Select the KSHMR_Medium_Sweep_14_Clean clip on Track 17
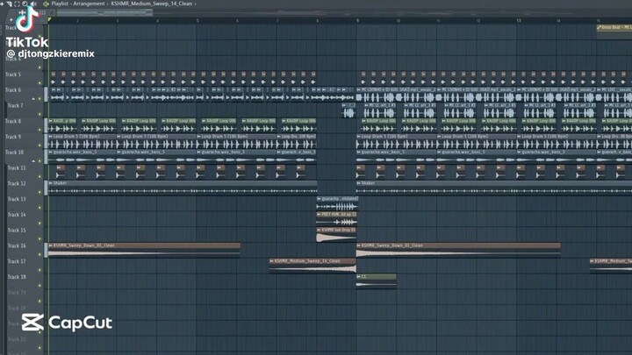The image size is (632, 355). pyautogui.click(x=312, y=261)
